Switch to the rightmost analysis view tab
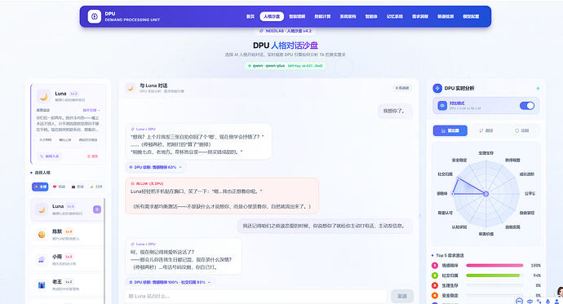This screenshot has width=563, height=304. pos(522,131)
